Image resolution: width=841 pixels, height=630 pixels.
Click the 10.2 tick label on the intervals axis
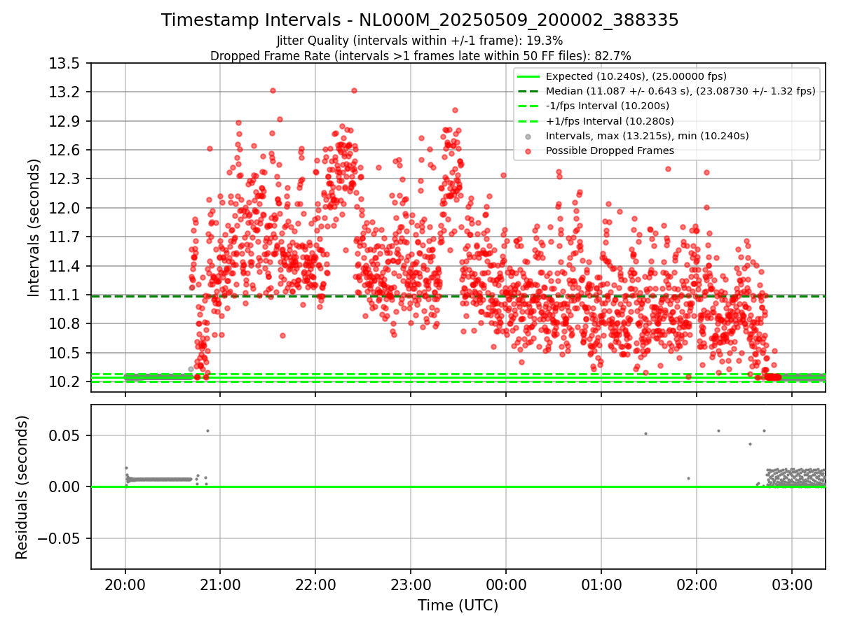click(65, 381)
